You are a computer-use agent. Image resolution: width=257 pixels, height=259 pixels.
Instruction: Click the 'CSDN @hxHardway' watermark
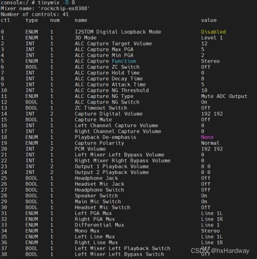[x=220, y=251]
